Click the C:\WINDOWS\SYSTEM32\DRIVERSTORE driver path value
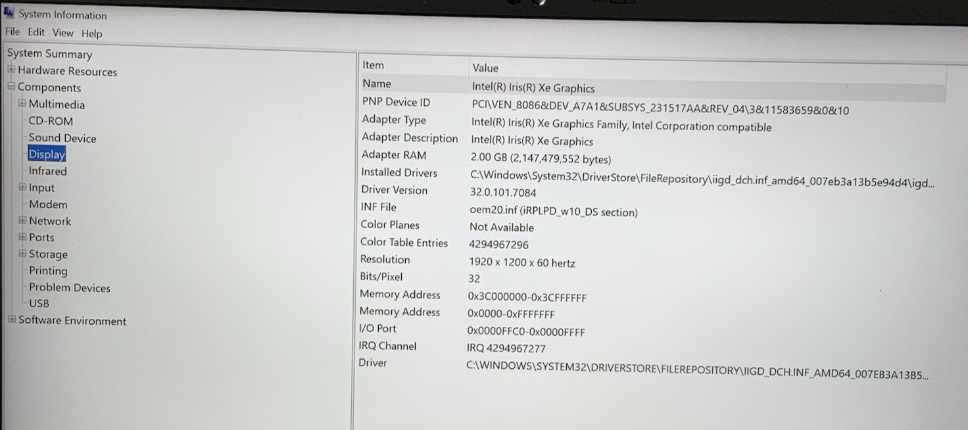The height and width of the screenshot is (430, 968). [698, 371]
